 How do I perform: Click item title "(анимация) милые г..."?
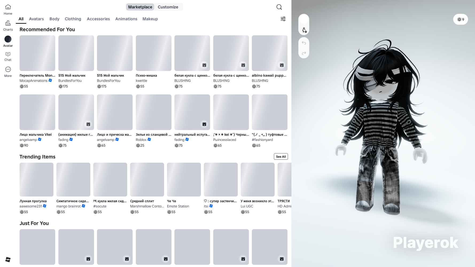(76, 135)
